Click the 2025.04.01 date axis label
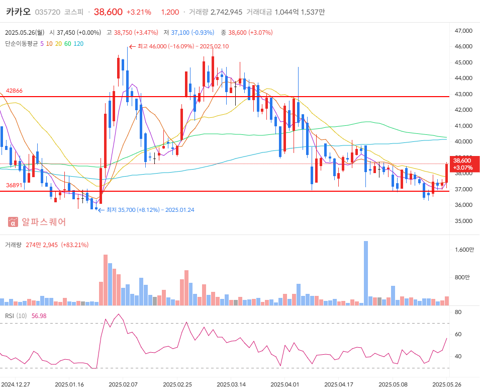This screenshot has height=391, width=480. 284,384
